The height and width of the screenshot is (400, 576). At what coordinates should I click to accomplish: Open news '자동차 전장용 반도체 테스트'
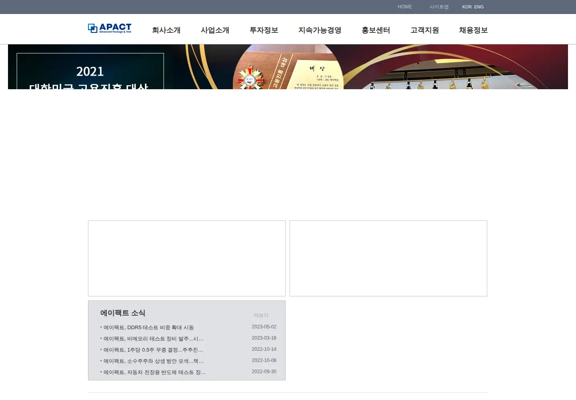154,372
